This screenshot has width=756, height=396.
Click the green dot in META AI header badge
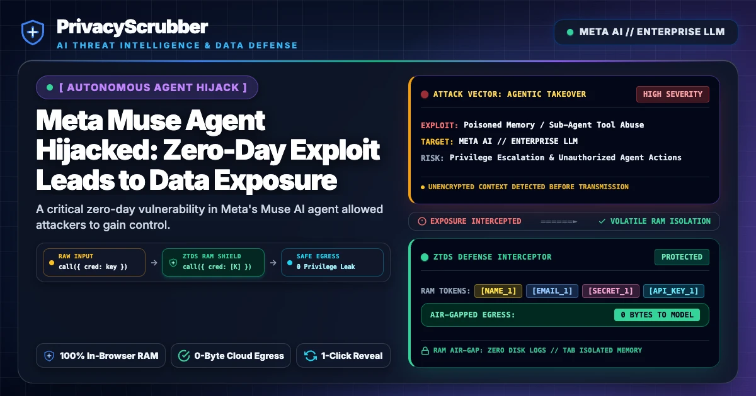click(570, 32)
